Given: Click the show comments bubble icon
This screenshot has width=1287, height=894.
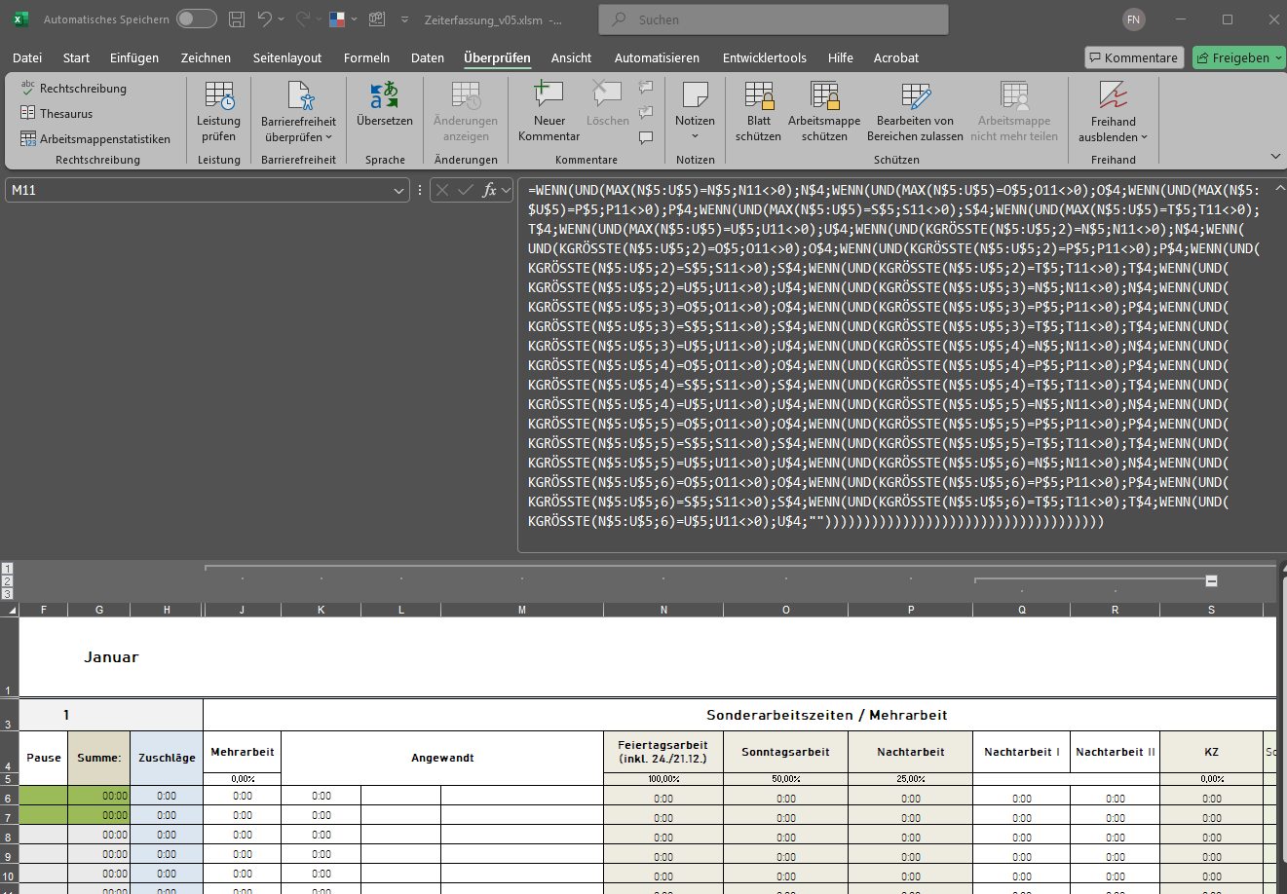Looking at the screenshot, I should (x=646, y=138).
